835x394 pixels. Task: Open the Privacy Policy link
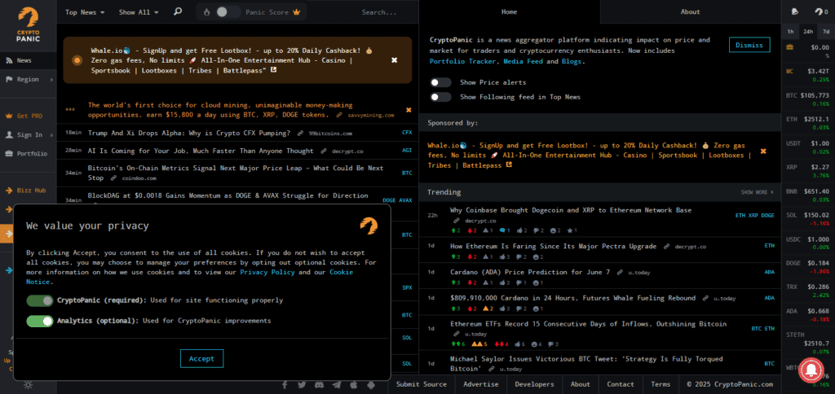(x=267, y=272)
